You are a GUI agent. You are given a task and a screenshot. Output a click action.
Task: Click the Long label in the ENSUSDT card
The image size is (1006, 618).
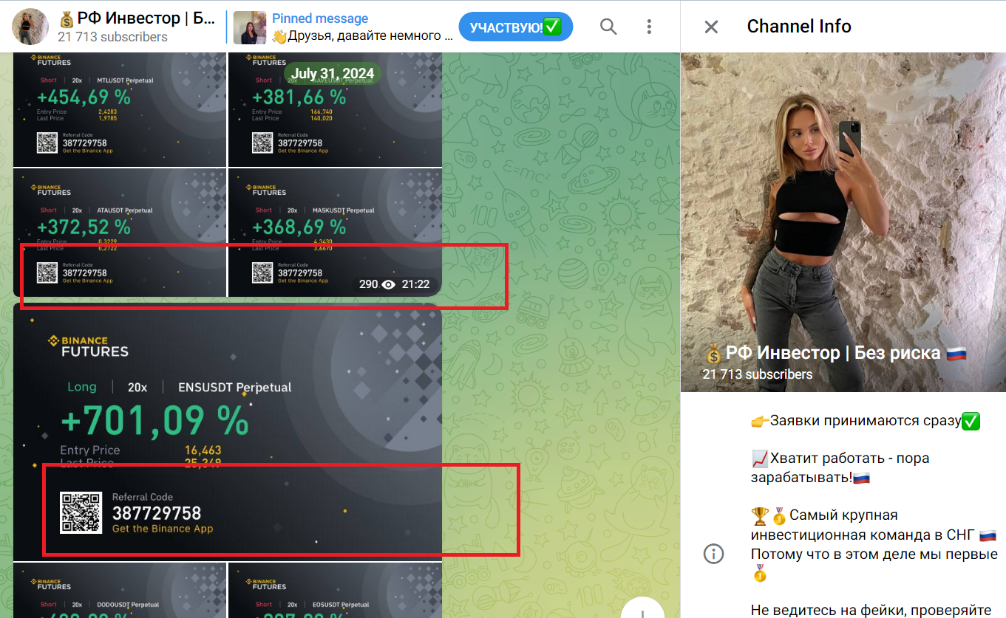[x=82, y=387]
